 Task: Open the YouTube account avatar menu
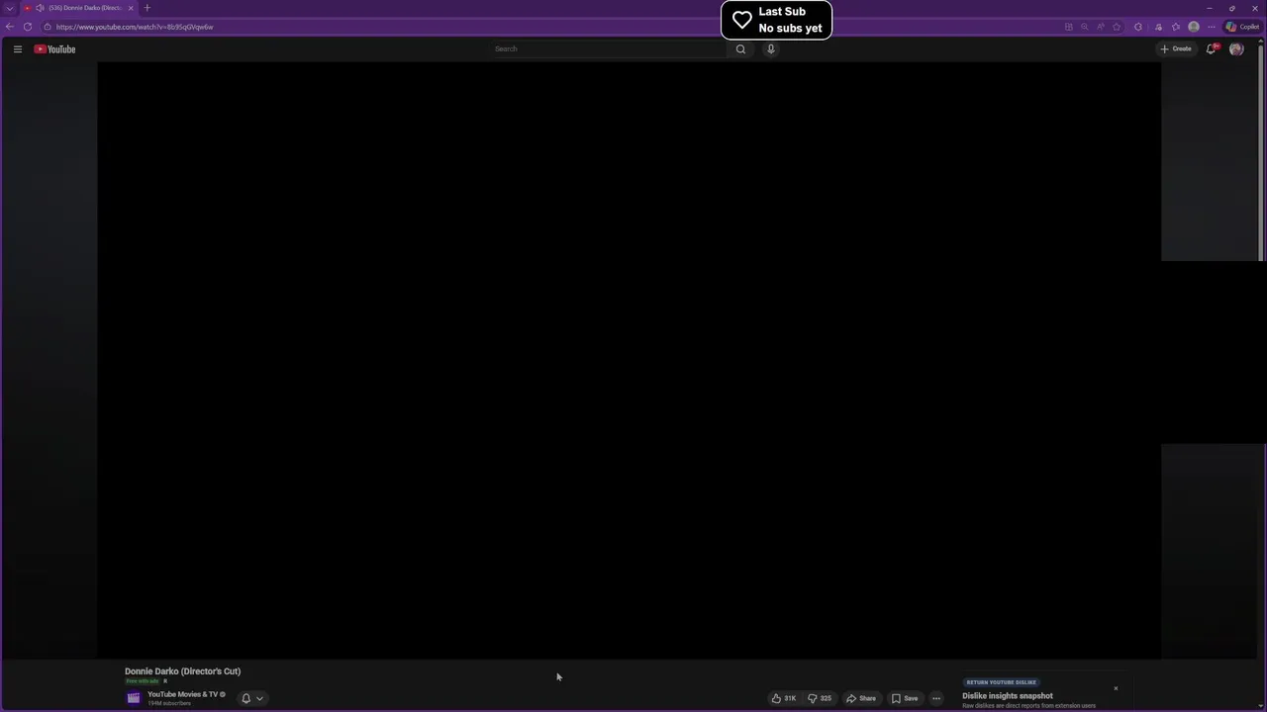[1236, 48]
